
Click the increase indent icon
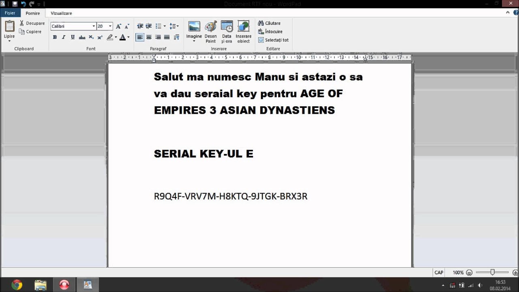[149, 26]
